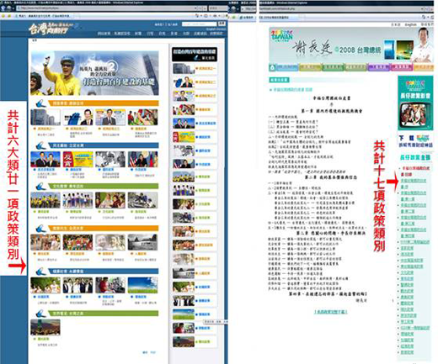Switch to English via top link on right page
Viewport: 438px width, 364px height.
410,24
